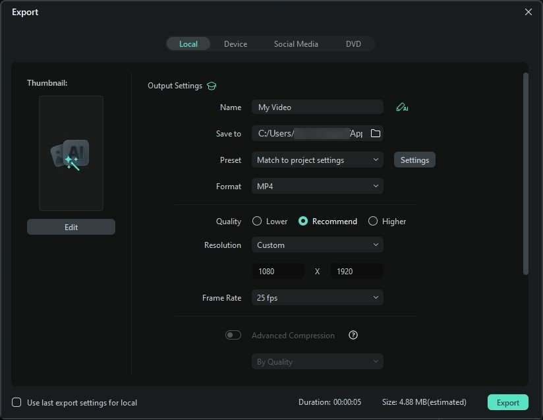Viewport: 543px width, 420px height.
Task: Check Use last export settings for local
Action: (16, 402)
